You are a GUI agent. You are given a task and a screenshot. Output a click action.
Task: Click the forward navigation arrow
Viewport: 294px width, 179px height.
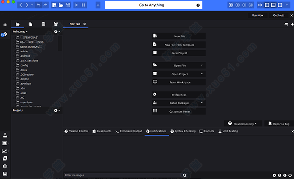(x=27, y=5)
